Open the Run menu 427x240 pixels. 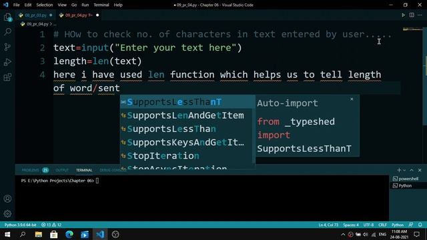tap(85, 5)
